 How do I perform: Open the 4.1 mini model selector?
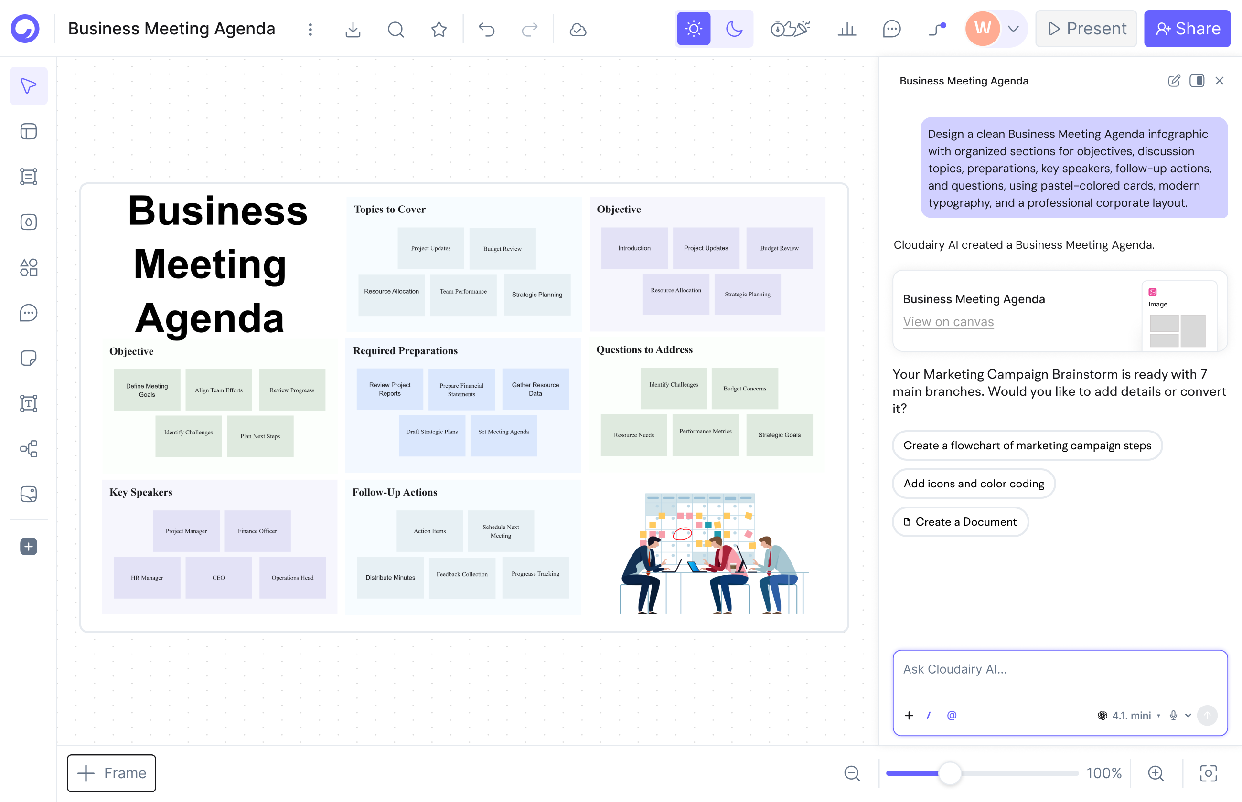(x=1129, y=716)
